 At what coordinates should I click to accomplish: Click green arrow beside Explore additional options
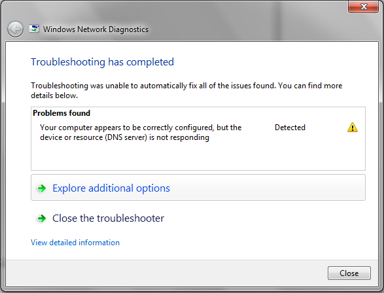tap(42, 188)
